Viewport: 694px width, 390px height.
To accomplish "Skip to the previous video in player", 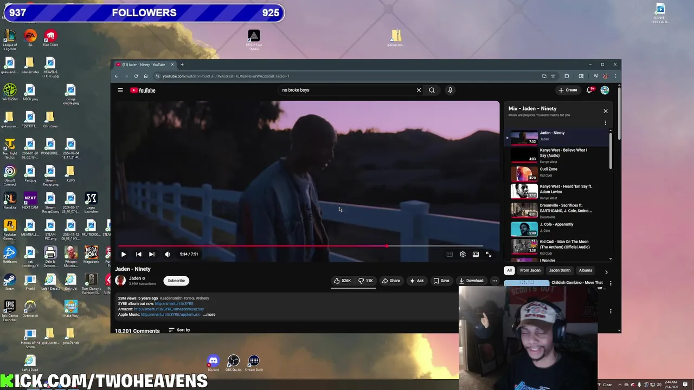I will click(139, 254).
